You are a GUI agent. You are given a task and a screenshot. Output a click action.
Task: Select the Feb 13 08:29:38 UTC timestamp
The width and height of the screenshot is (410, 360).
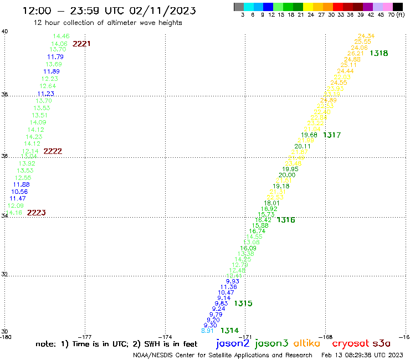click(x=362, y=355)
